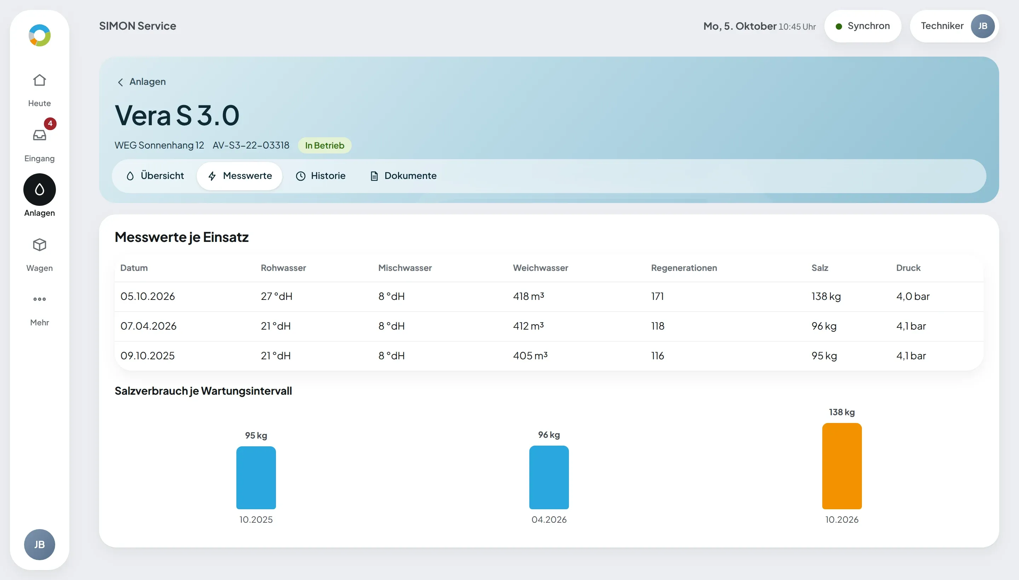Select the row dated 07.04.2026

(549, 326)
